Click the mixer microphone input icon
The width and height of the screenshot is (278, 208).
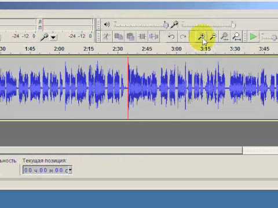pos(174,24)
